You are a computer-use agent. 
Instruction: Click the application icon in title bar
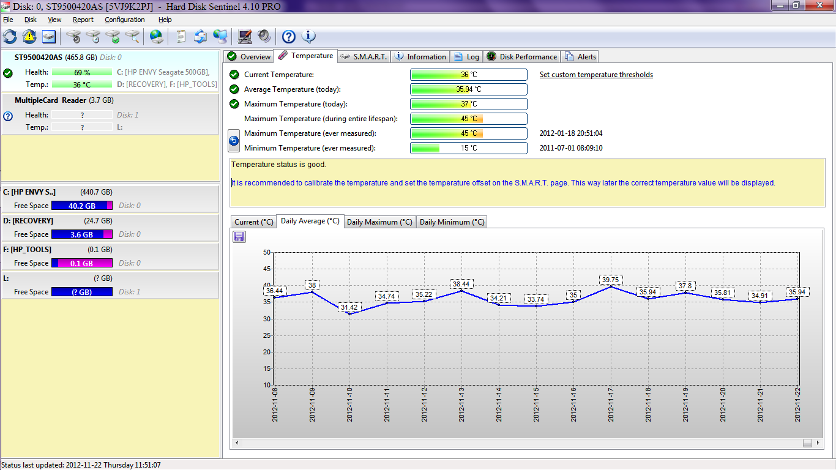tap(6, 6)
